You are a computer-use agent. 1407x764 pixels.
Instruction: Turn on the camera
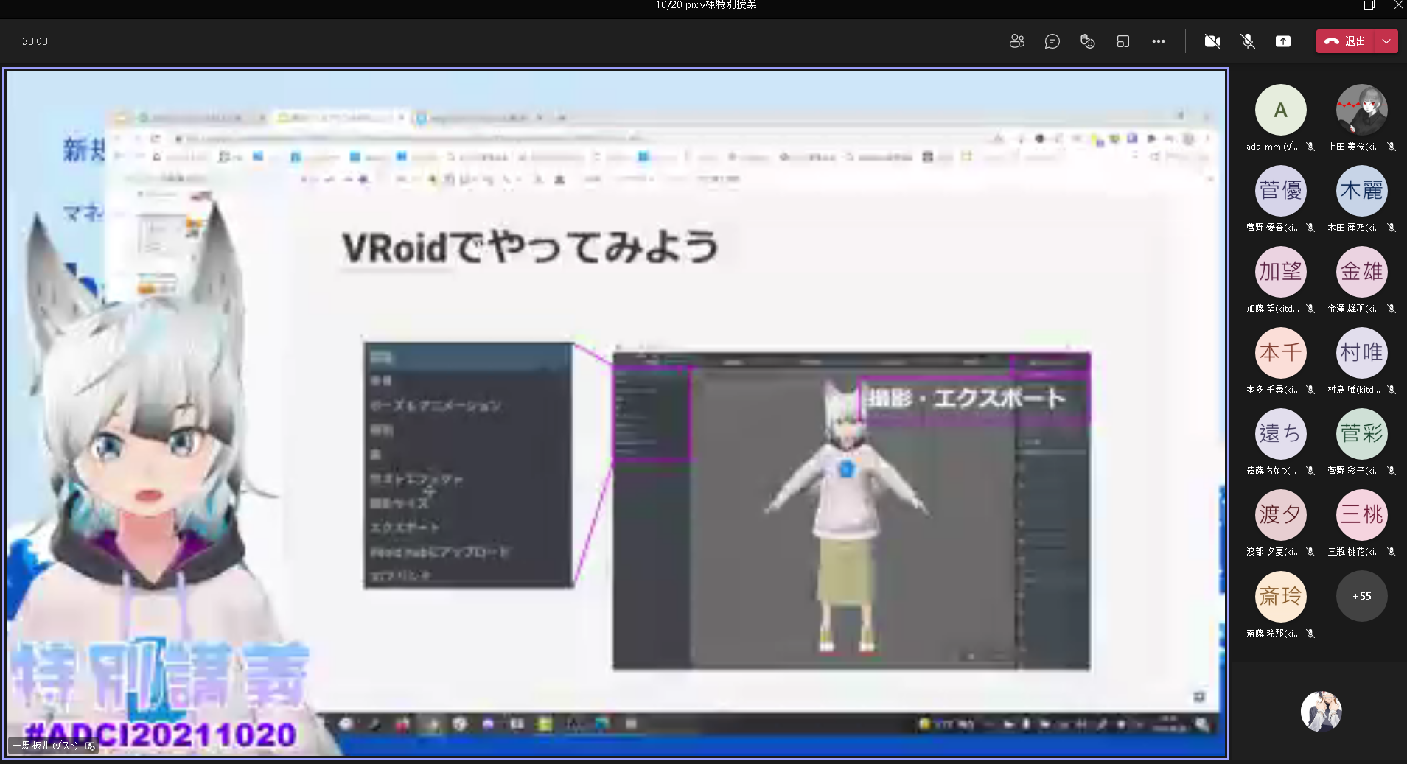pyautogui.click(x=1212, y=41)
